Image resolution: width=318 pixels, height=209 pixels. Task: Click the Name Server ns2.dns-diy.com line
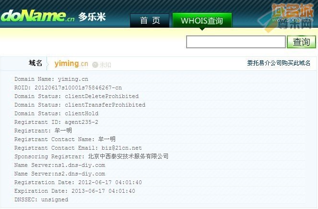60,174
